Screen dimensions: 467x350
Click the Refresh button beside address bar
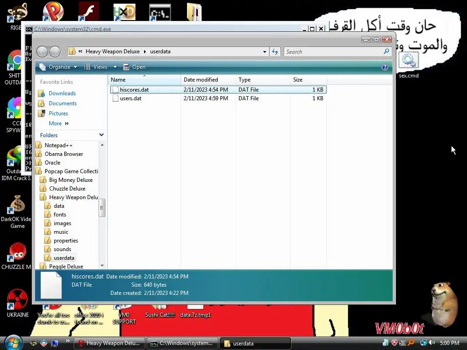(x=275, y=52)
